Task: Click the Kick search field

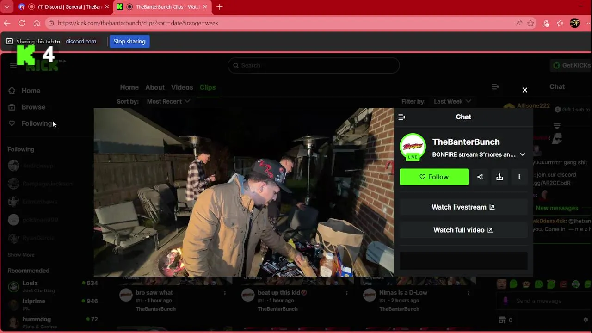Action: (314, 65)
